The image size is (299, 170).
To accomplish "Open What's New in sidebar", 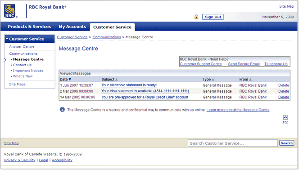I will [x=23, y=76].
